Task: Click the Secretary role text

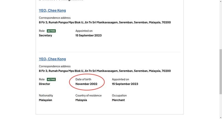Action: (46, 35)
